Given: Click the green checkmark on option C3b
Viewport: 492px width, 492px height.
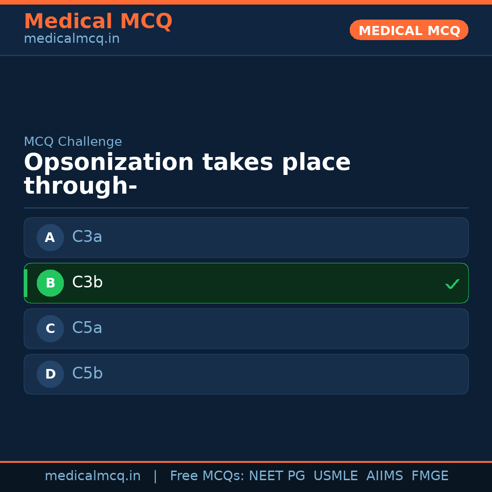Looking at the screenshot, I should click(x=452, y=284).
